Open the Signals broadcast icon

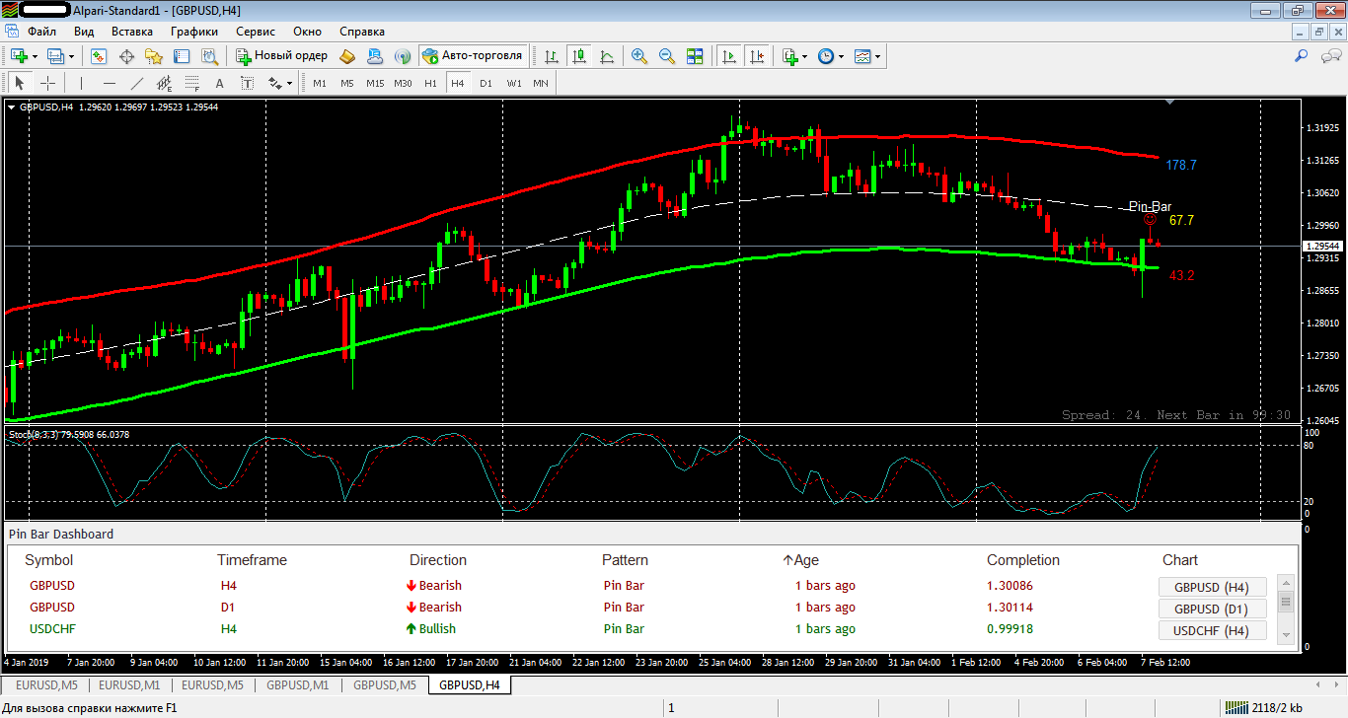point(403,56)
